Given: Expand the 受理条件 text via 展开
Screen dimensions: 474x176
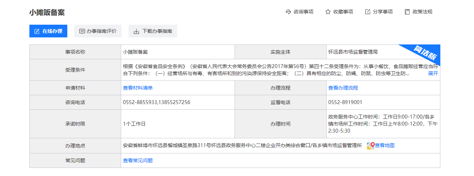Looking at the screenshot, I should click(x=433, y=73).
